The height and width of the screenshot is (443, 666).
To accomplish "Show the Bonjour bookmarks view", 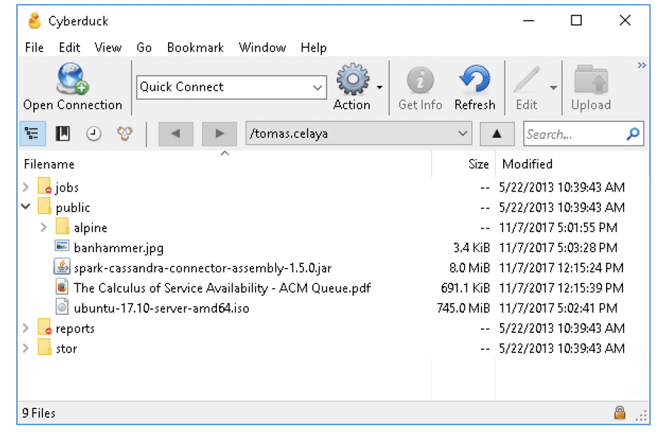I will pyautogui.click(x=125, y=134).
